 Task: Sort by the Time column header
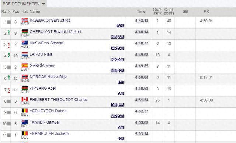[141, 11]
